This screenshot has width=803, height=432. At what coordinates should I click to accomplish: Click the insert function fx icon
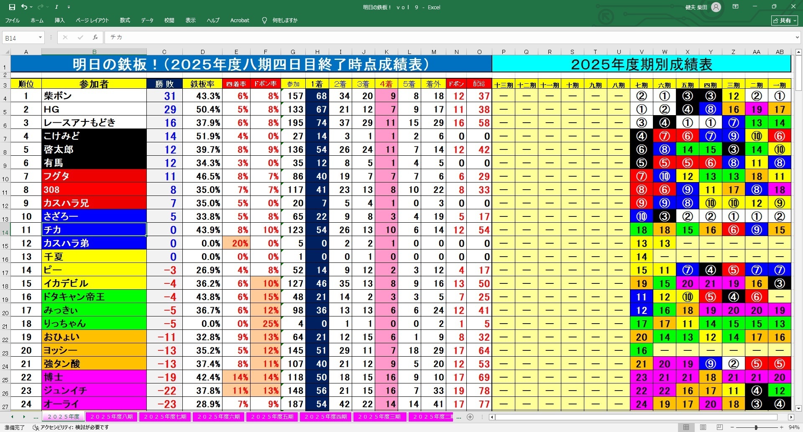[95, 37]
